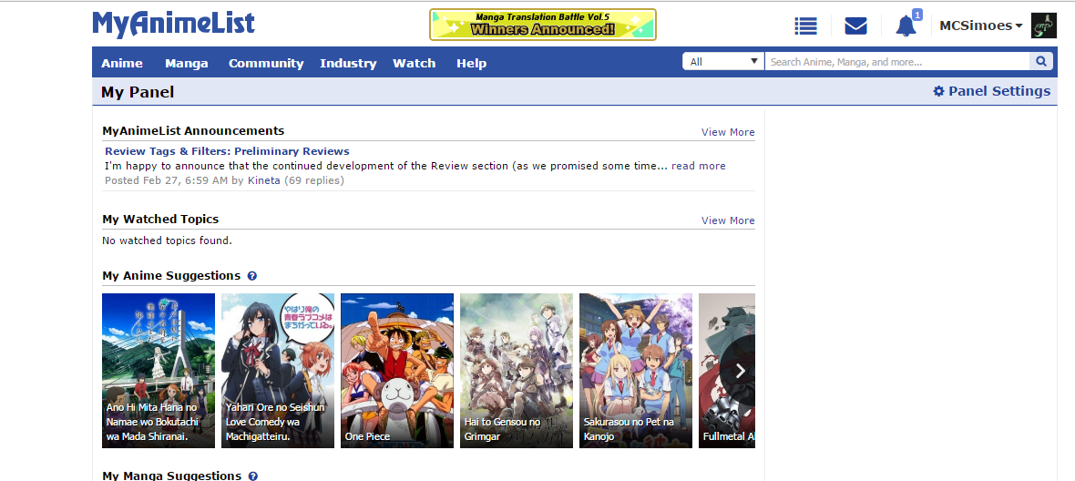Click the Panel Settings gear icon
Viewport: 1075px width, 481px height.
[938, 91]
